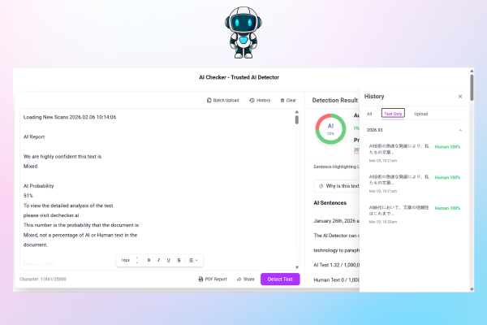Click the 'AI Report' line in the editor
The width and height of the screenshot is (487, 325).
[x=34, y=136]
